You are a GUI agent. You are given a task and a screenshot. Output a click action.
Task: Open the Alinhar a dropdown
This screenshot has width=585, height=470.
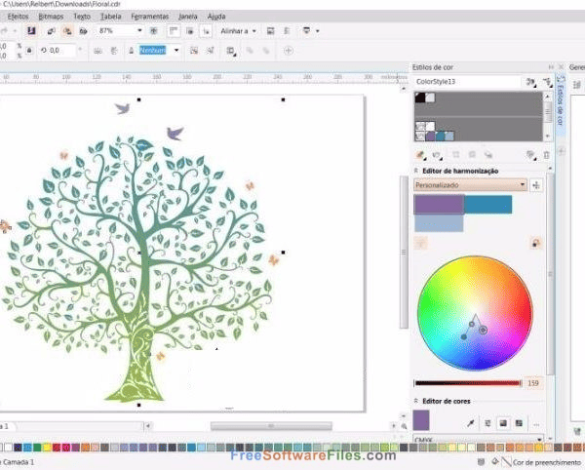pyautogui.click(x=239, y=31)
